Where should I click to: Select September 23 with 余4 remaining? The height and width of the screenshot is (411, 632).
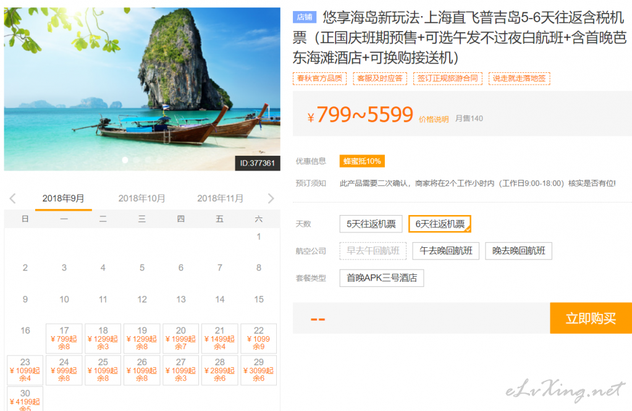(25, 370)
